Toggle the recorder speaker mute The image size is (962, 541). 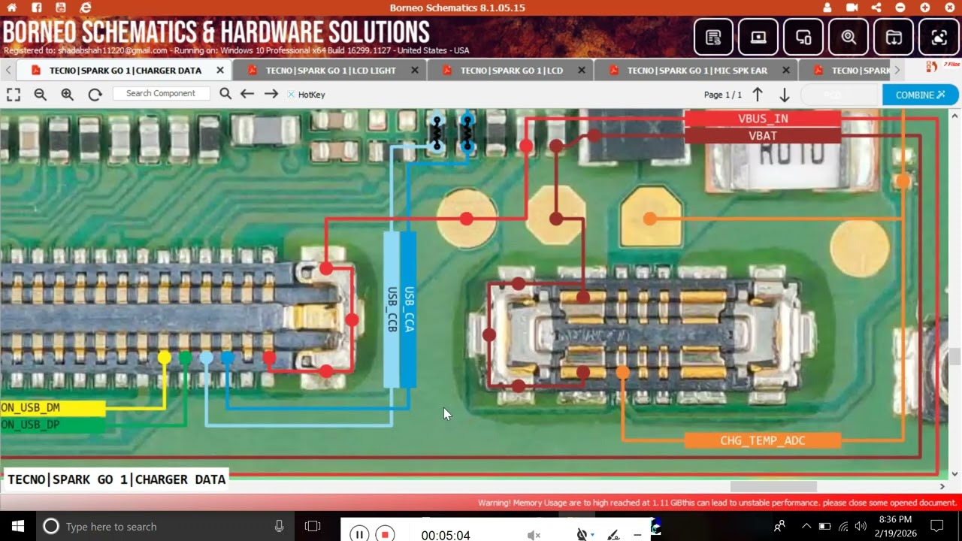tap(534, 535)
